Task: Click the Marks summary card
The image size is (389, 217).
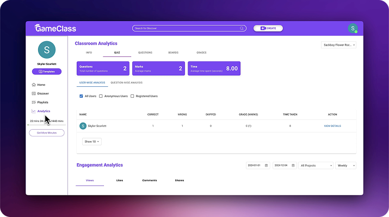Action: (158, 68)
